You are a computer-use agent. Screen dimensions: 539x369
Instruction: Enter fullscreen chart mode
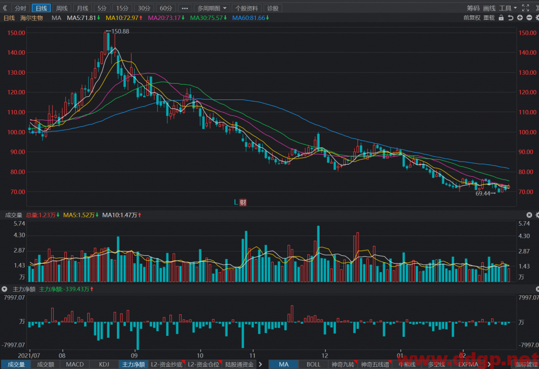[x=526, y=8]
